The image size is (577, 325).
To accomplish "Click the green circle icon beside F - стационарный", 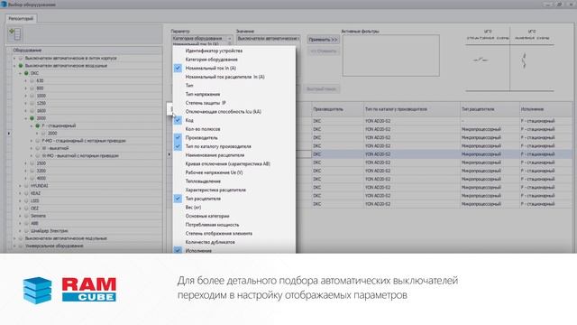I will coord(38,125).
